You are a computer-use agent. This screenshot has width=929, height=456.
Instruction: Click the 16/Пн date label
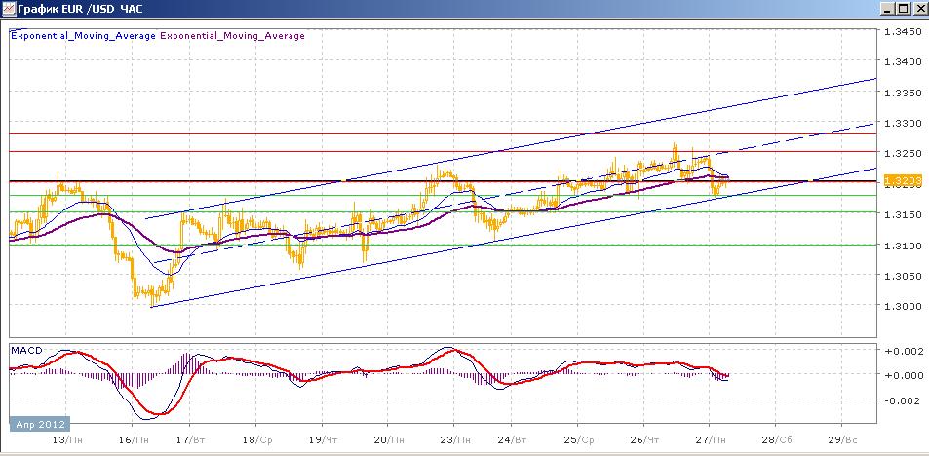pyautogui.click(x=134, y=440)
